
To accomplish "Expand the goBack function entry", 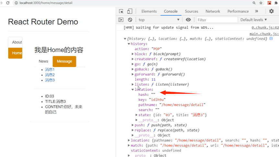I will click(x=133, y=69).
